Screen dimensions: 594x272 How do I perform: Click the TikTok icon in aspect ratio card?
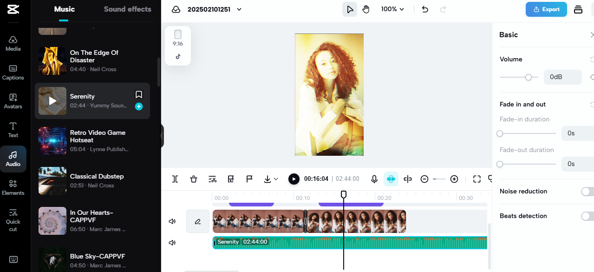pos(178,57)
